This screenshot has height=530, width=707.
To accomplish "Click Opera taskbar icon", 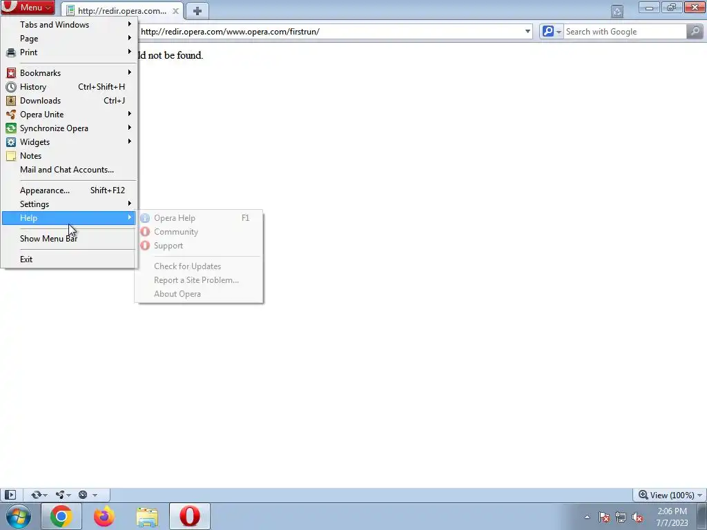I will pyautogui.click(x=190, y=516).
